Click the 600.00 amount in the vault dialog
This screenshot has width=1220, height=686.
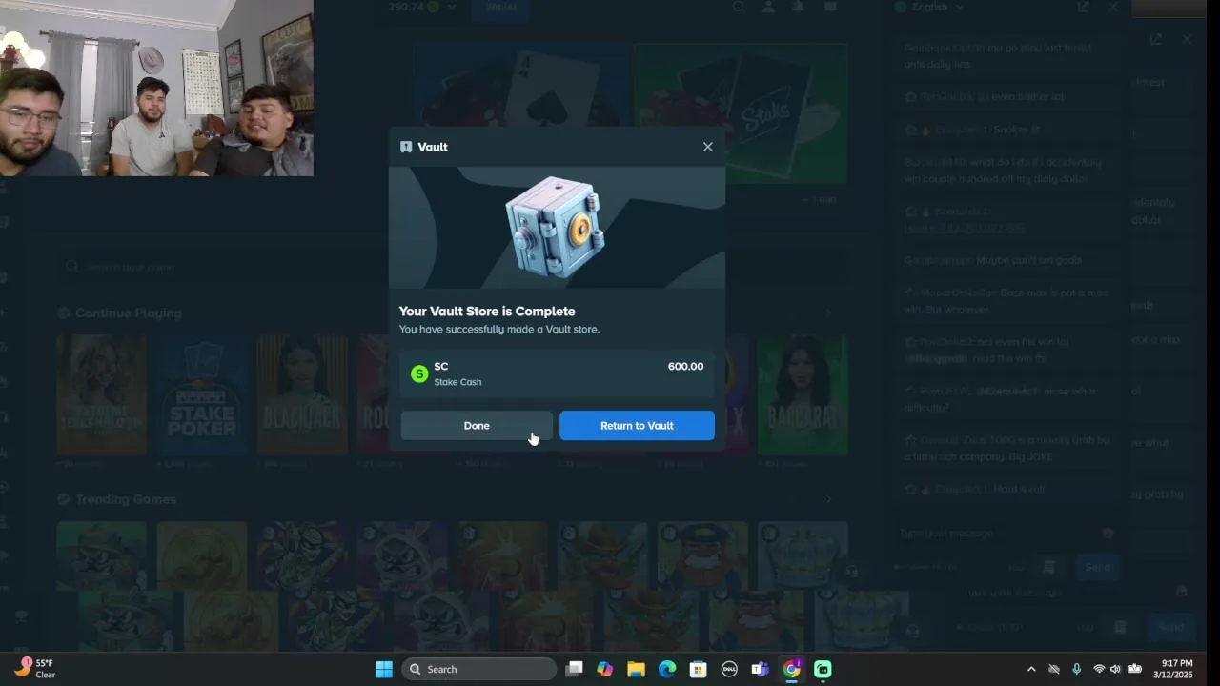pos(685,367)
